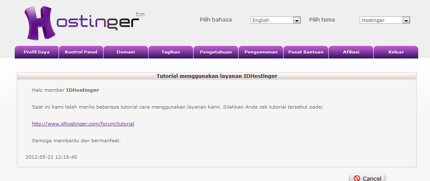Viewport: 430px width, 181px height.
Task: Log out via Keluar tab
Action: point(396,52)
